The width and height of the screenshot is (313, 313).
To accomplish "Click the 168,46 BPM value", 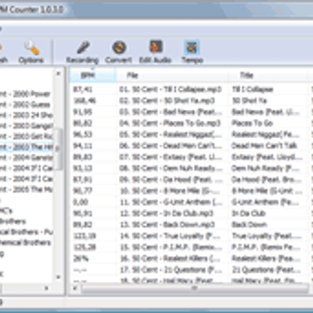I will [84, 101].
